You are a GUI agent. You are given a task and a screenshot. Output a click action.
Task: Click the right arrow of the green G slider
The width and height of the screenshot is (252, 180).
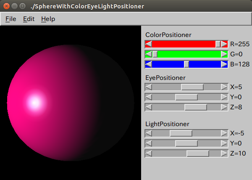224,54
